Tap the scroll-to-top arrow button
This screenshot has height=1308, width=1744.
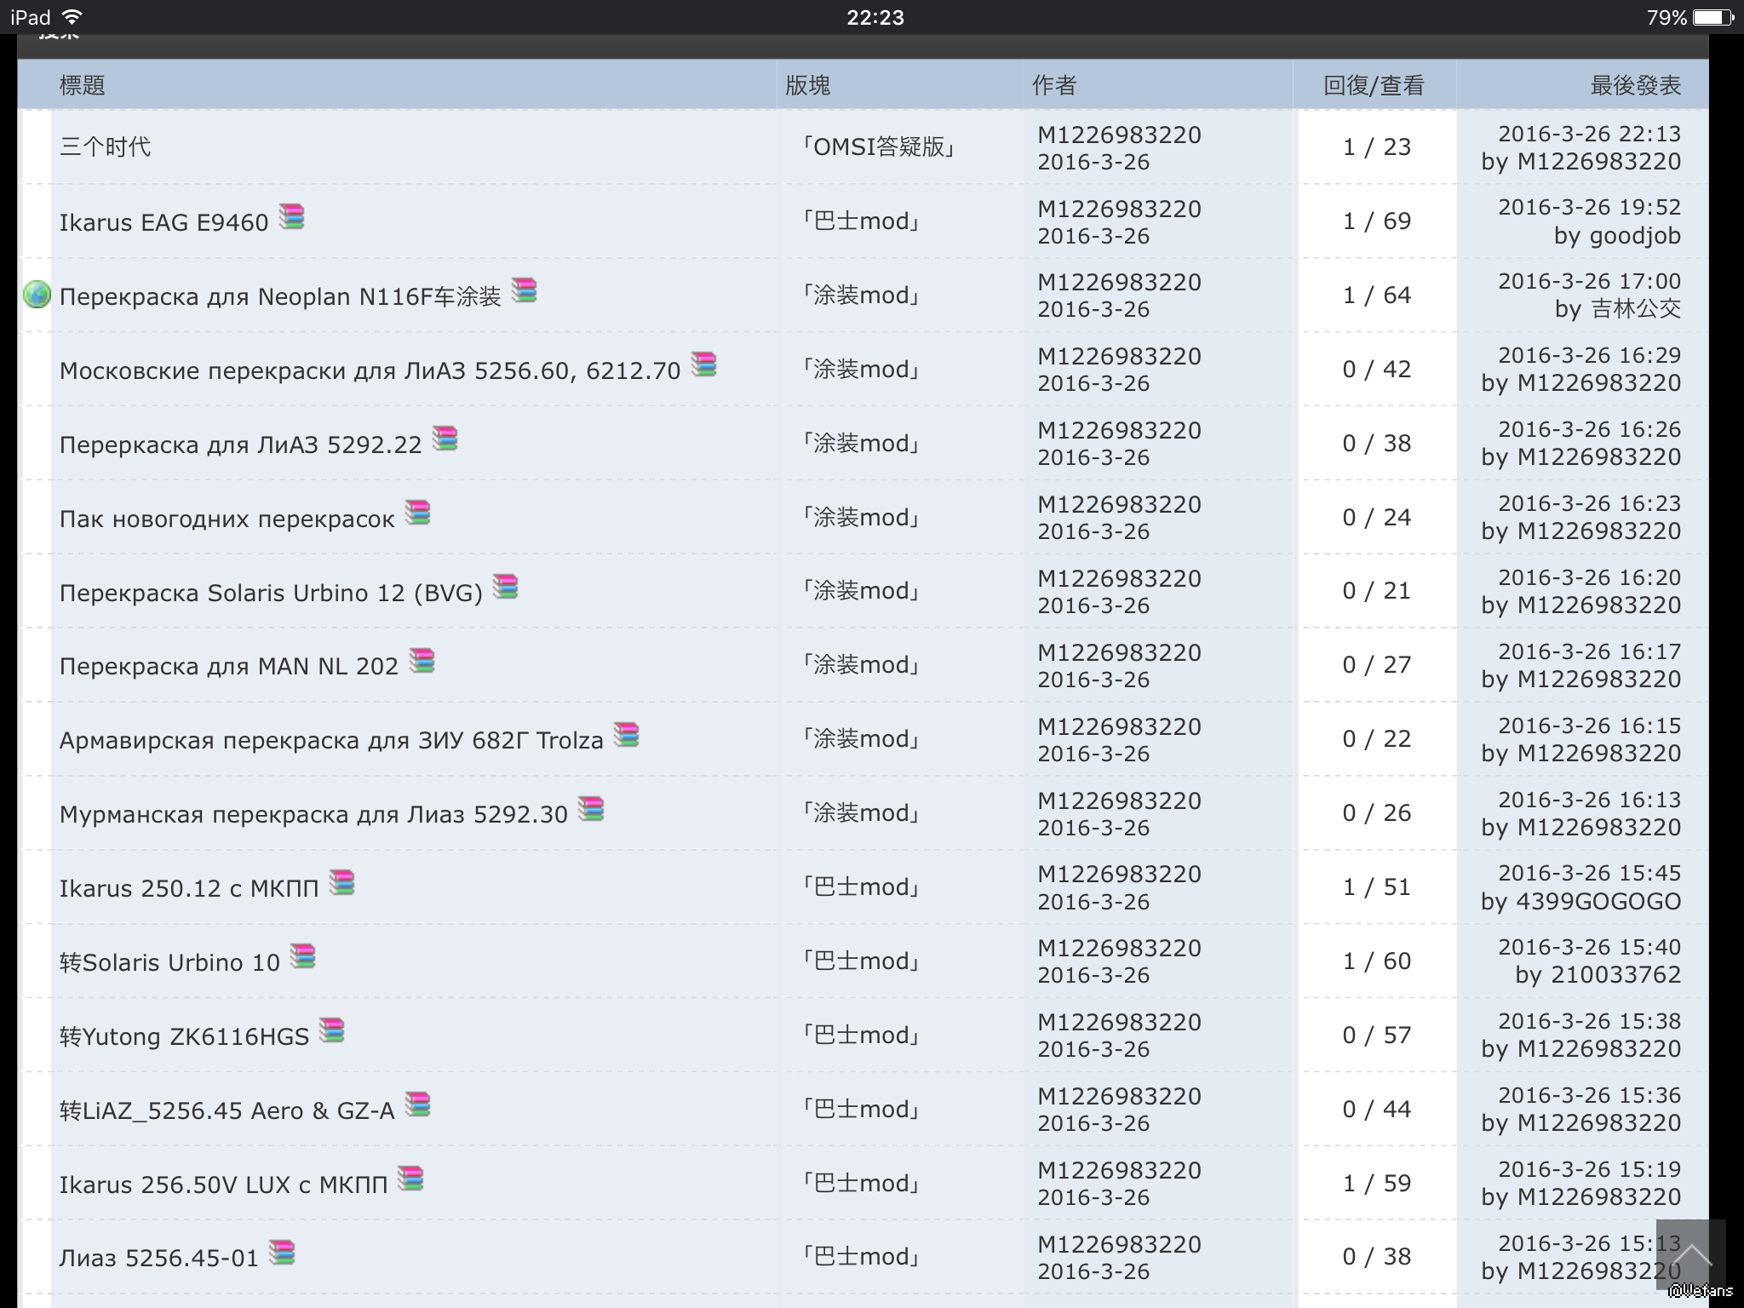click(1691, 1254)
